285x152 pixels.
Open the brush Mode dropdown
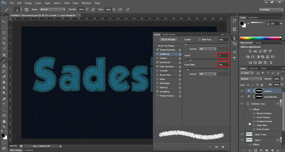click(x=52, y=9)
